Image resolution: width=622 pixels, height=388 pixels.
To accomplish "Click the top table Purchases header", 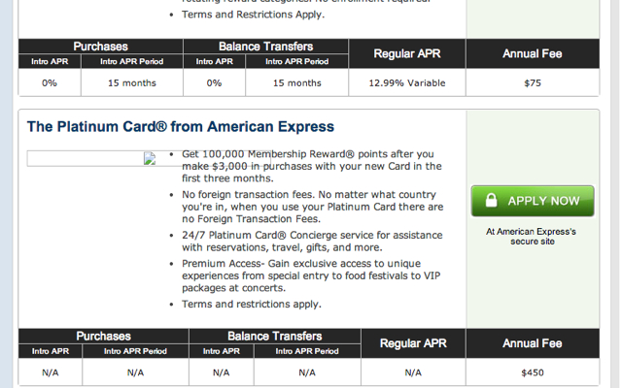I will 100,47.
